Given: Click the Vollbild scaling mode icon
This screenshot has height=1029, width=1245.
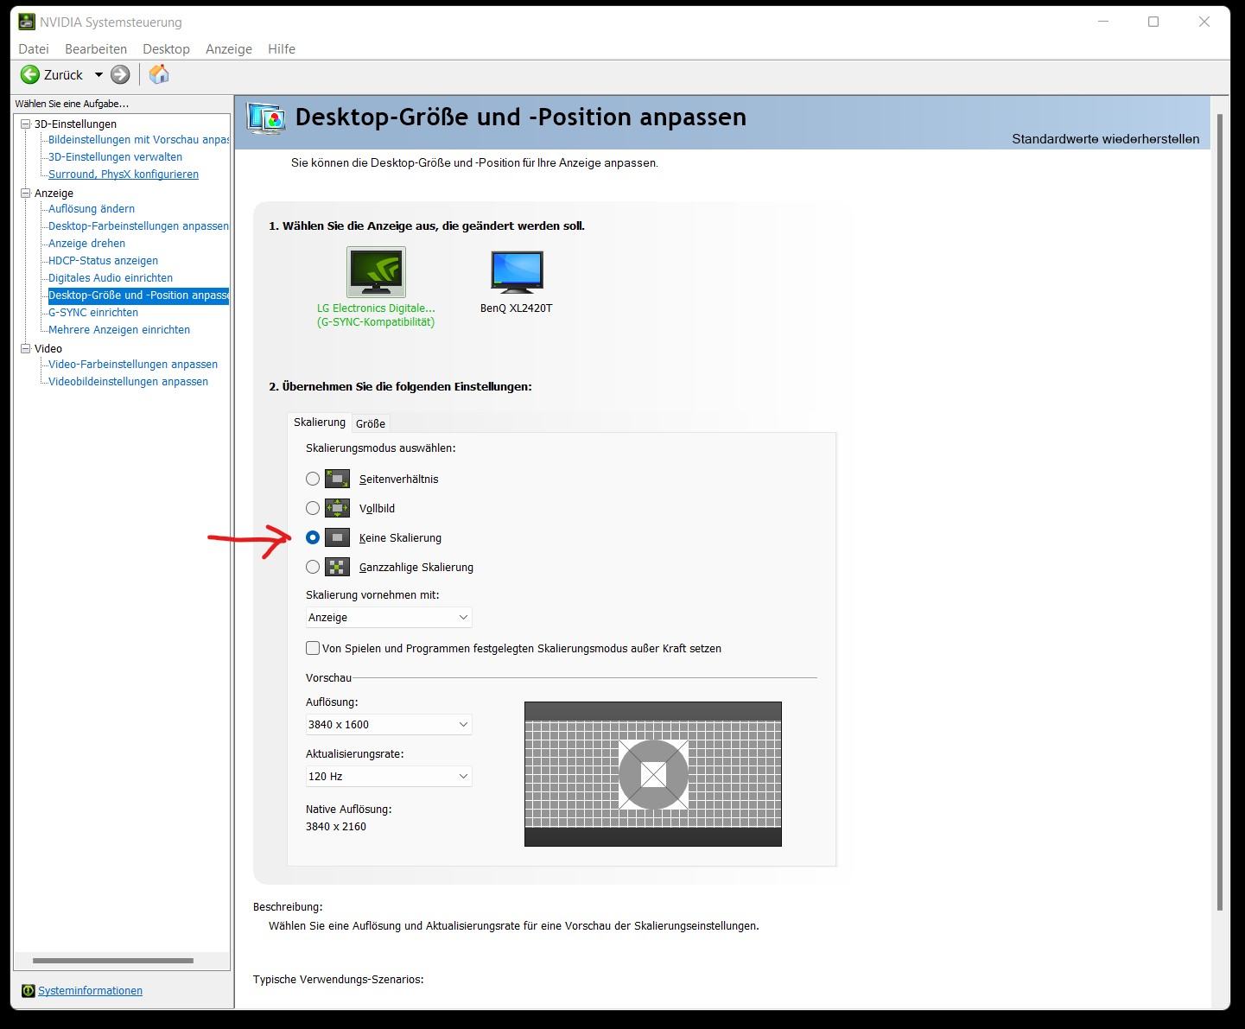Looking at the screenshot, I should point(337,508).
